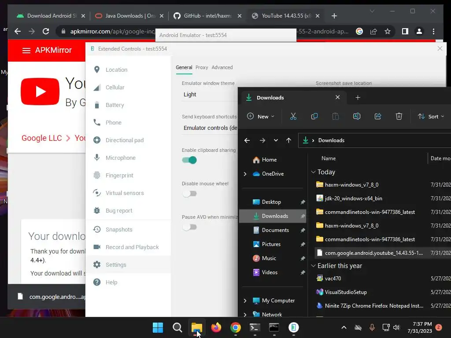Click the Share icon in File Explorer toolbar
451x338 pixels.
click(377, 116)
